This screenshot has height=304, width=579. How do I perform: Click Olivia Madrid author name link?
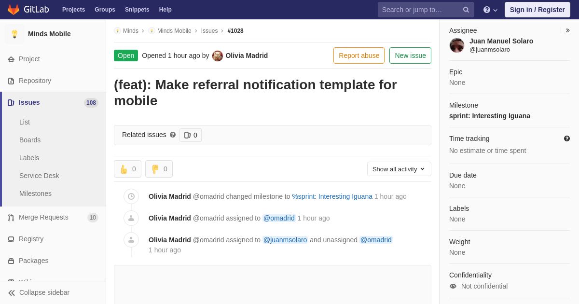click(x=247, y=55)
